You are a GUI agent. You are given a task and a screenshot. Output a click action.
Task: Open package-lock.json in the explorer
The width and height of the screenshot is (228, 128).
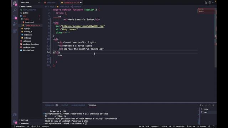click(x=31, y=44)
